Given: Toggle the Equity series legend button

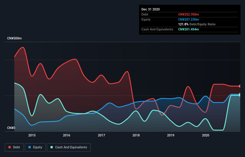Looking at the screenshot, I should click(x=35, y=147).
